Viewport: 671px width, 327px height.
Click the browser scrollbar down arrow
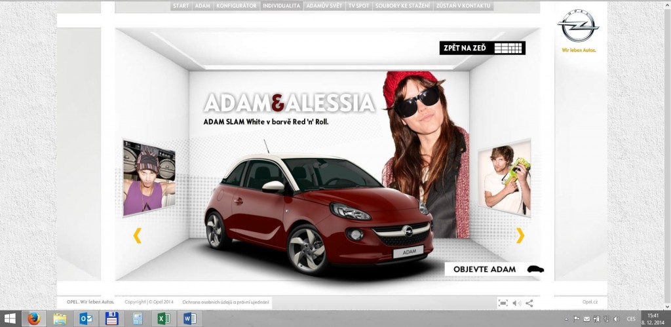click(668, 306)
